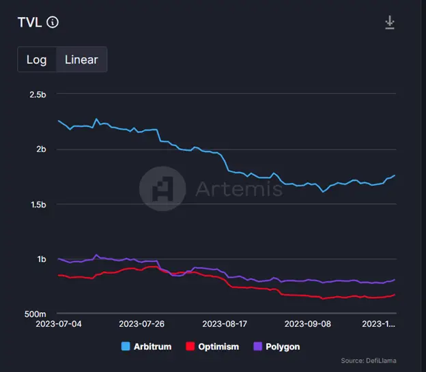Screen dimensions: 426x372
Task: Click the Arbitrum legend label
Action: [152, 347]
